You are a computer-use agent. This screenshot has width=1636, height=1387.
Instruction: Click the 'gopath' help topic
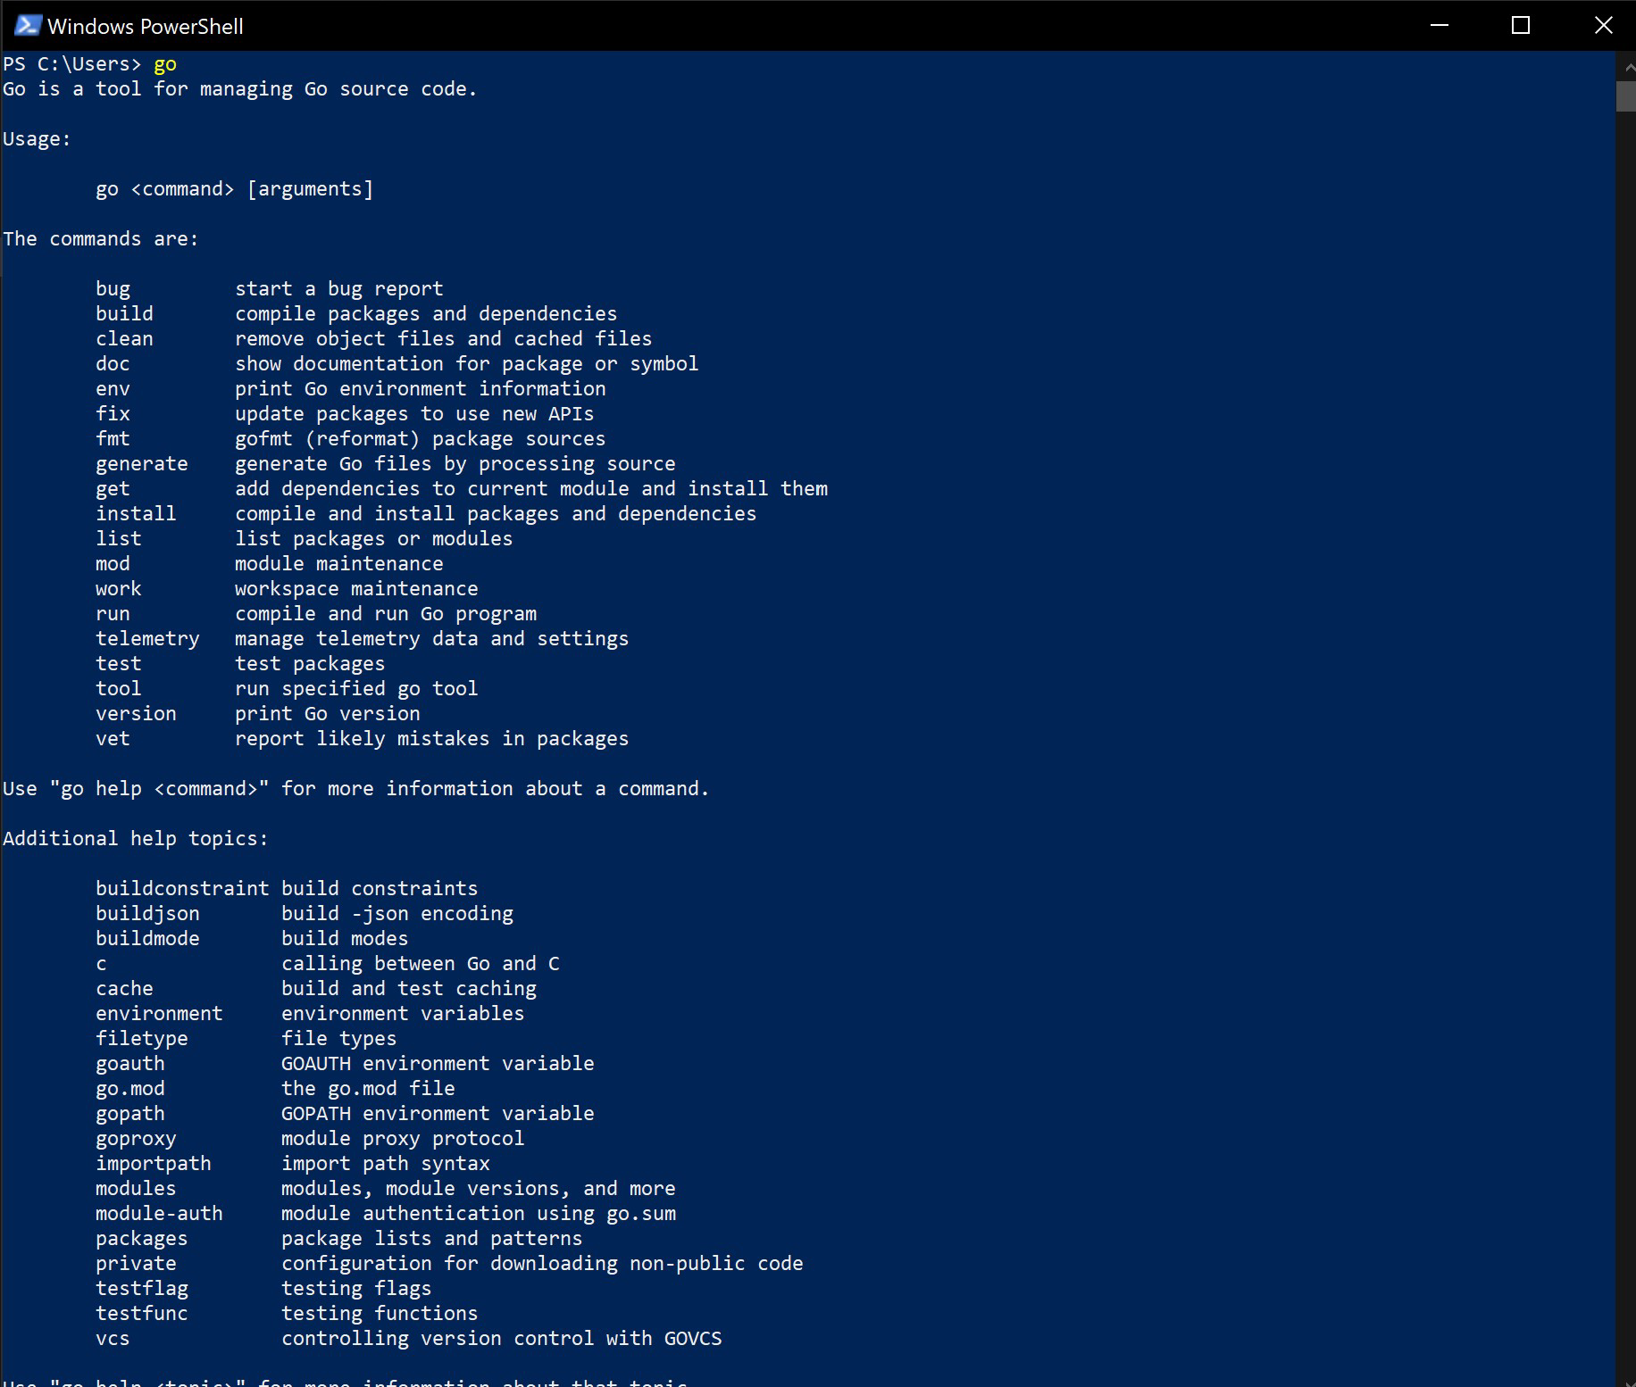coord(130,1114)
